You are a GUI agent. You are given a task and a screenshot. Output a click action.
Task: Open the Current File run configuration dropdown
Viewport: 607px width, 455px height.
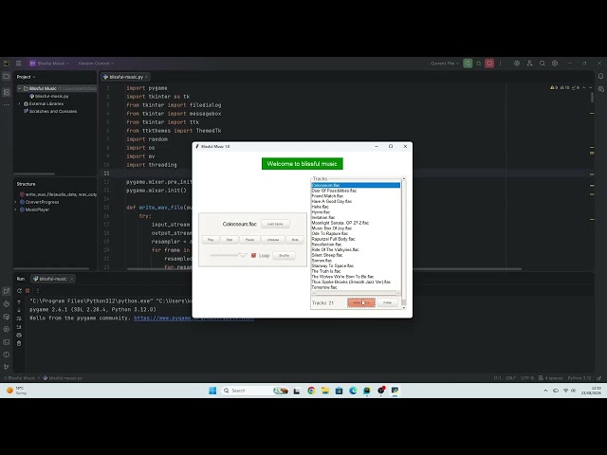445,64
